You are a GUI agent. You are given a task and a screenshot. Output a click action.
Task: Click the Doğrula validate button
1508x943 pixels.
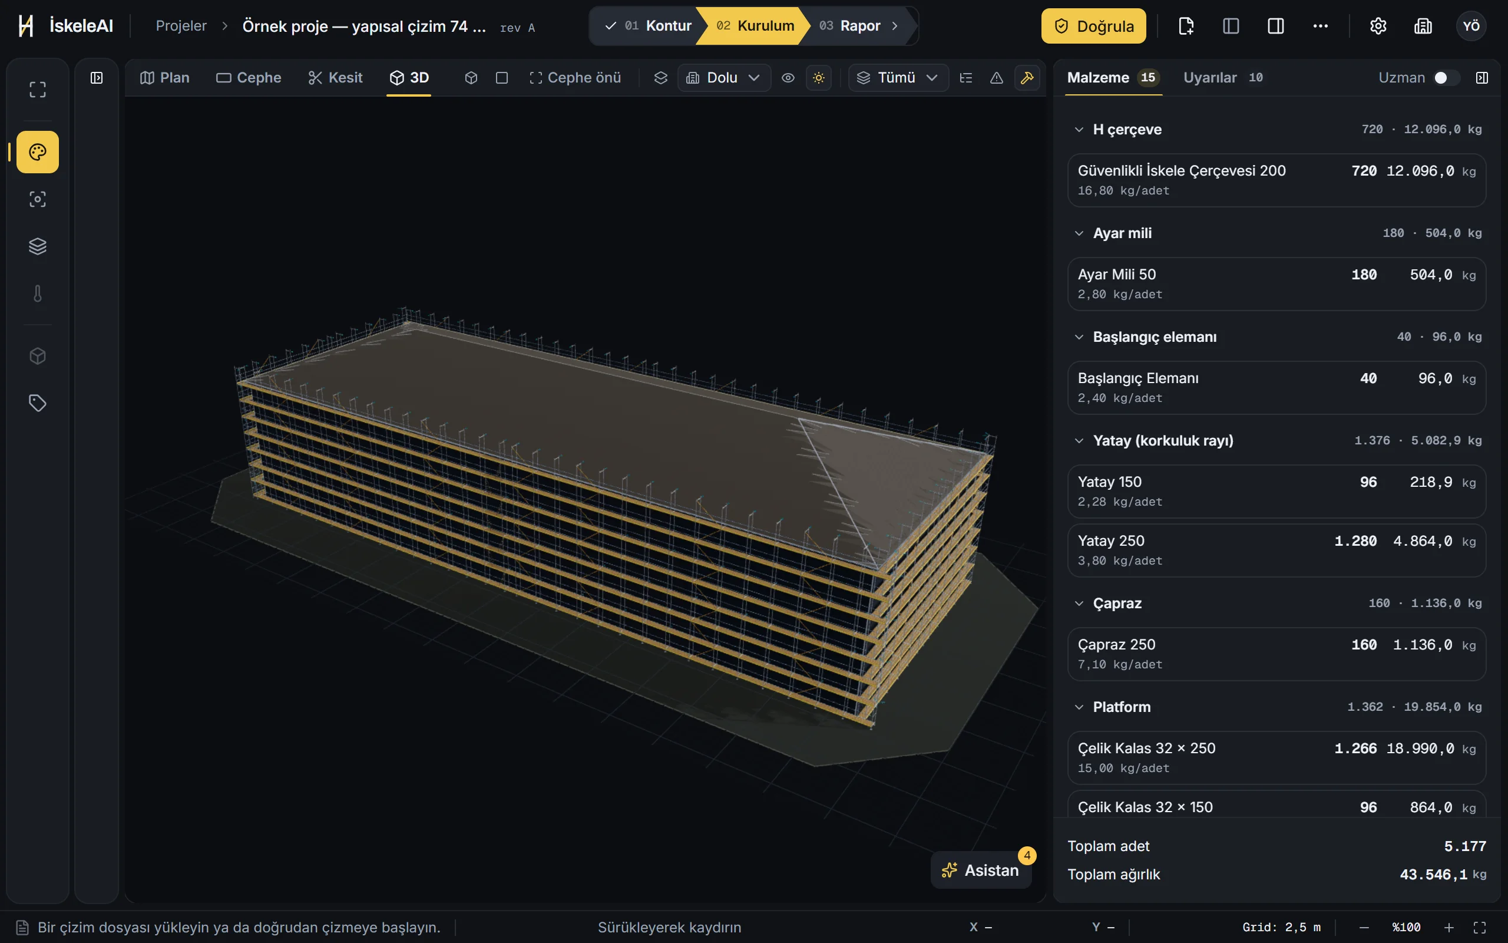[x=1094, y=26]
